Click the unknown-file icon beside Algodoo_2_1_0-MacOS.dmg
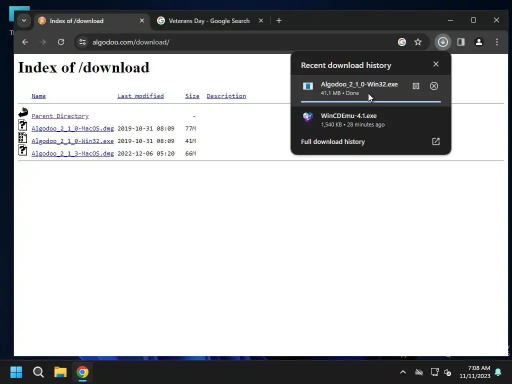The image size is (512, 384). pyautogui.click(x=22, y=125)
